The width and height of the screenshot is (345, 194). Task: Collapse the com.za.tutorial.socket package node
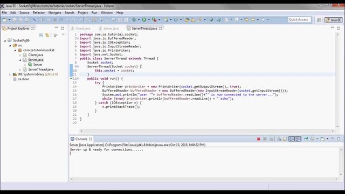pyautogui.click(x=15, y=50)
